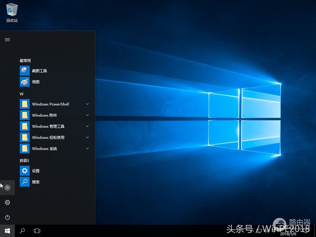Expand Windows 系统 chevron
The height and width of the screenshot is (237, 316).
[87, 148]
